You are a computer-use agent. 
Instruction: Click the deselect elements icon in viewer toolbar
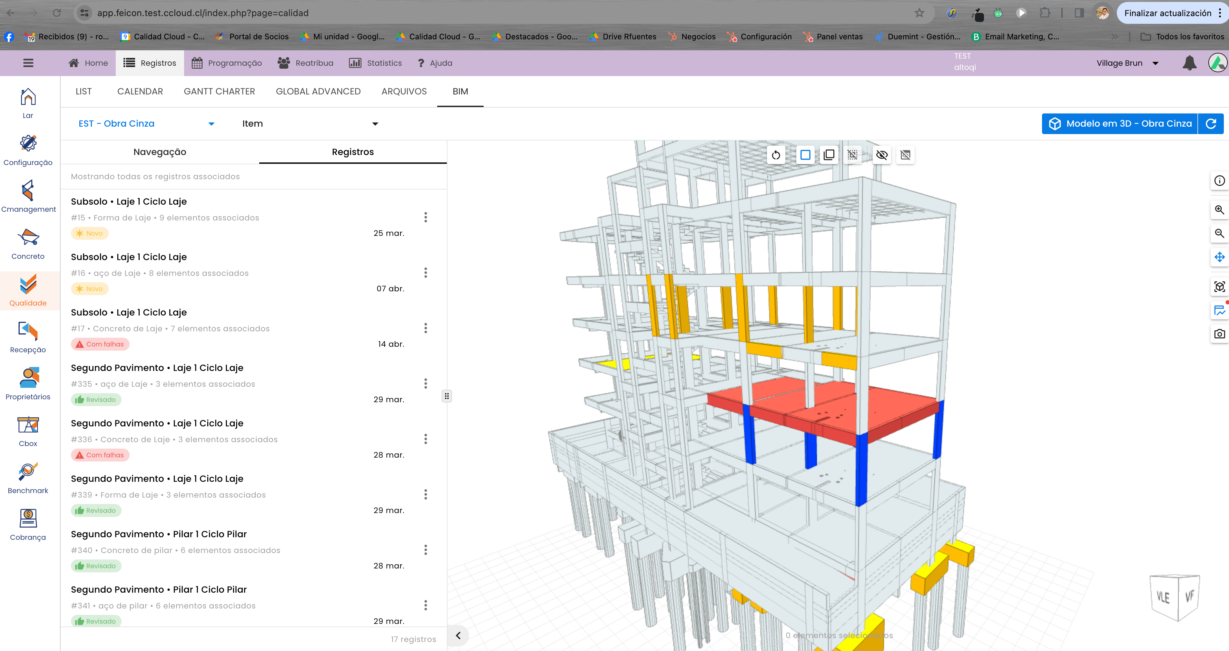(852, 155)
